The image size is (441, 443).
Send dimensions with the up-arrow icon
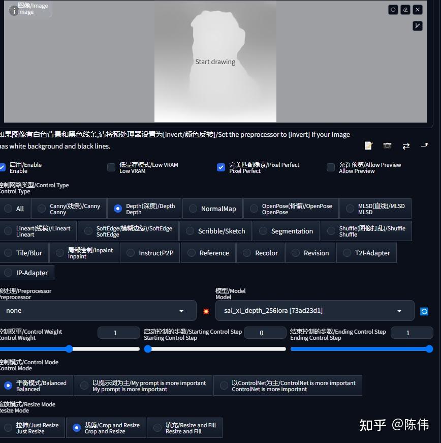click(x=425, y=145)
